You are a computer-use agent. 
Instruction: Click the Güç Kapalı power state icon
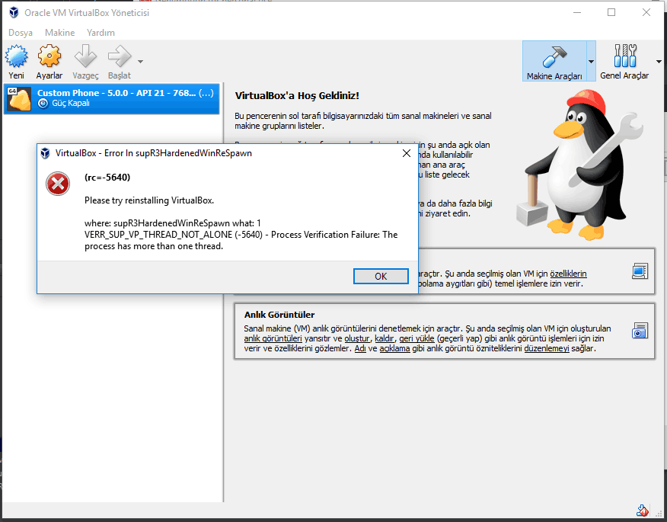click(43, 104)
